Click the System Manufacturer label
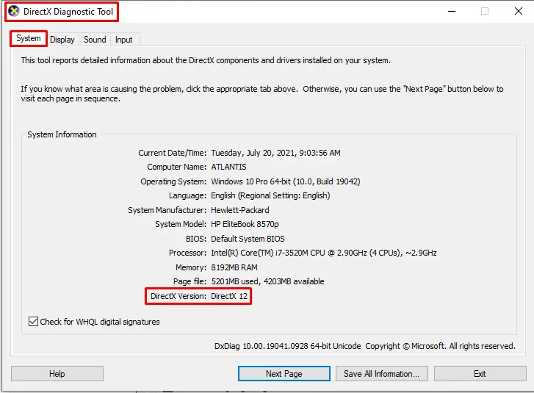 (x=167, y=210)
